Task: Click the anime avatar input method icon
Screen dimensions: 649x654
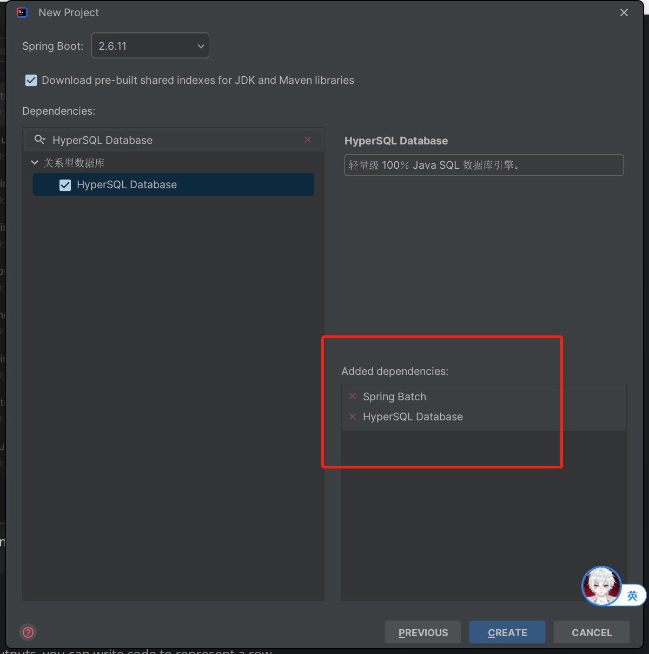Action: pos(601,586)
